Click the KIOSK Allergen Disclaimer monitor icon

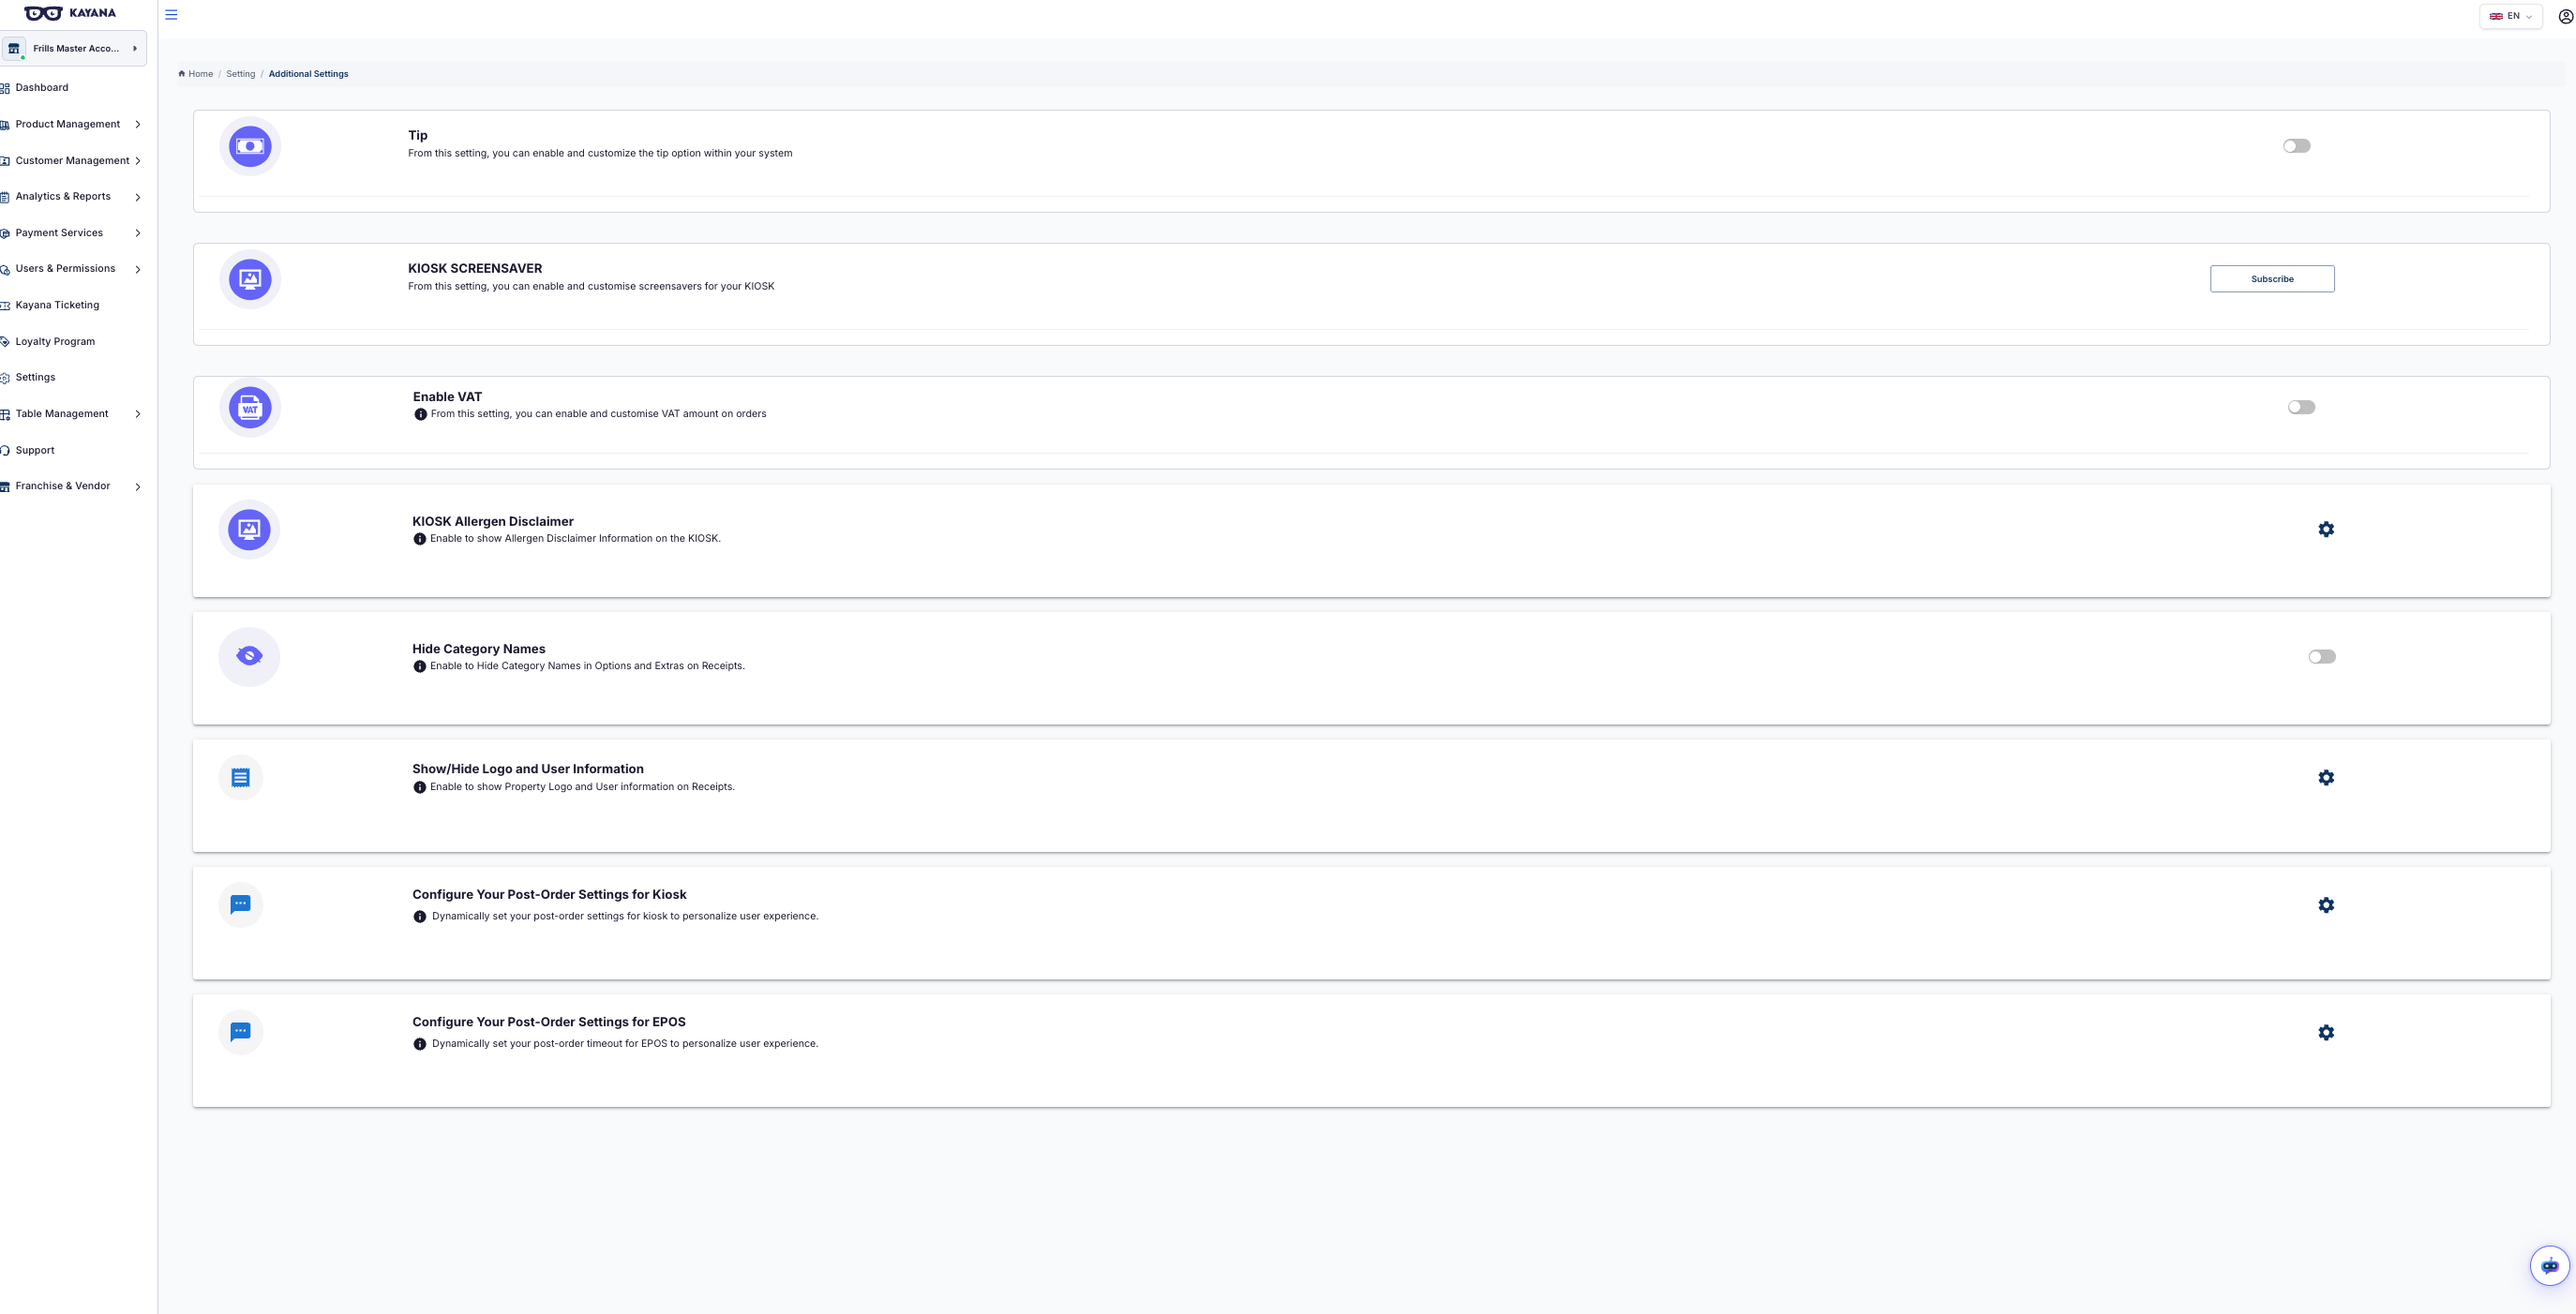pos(249,530)
